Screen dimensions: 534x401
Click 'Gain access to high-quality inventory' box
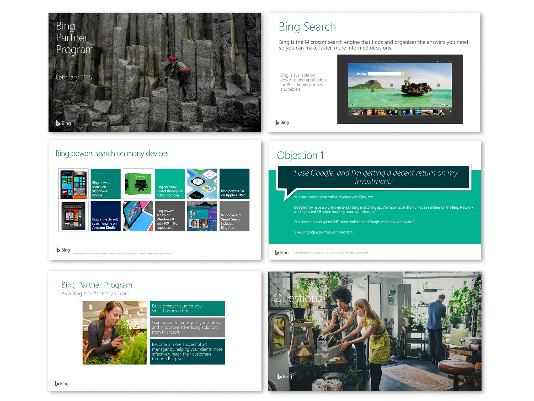pos(187,327)
